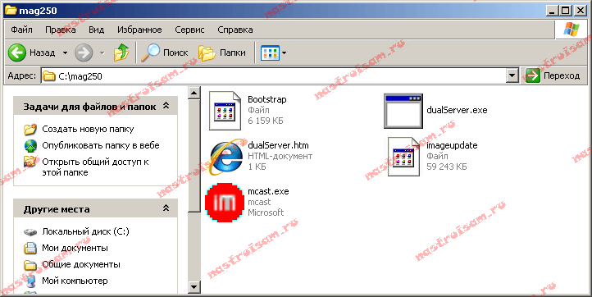592x297 pixels.
Task: Open Мои документы link
Action: pos(75,248)
